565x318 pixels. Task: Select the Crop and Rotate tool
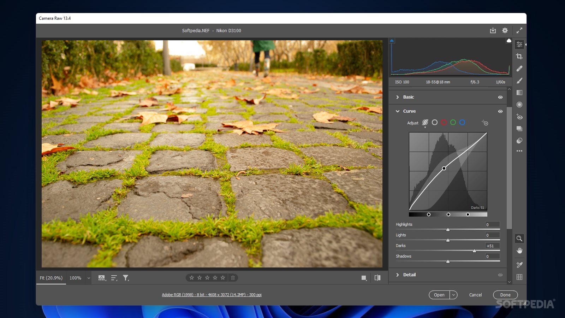pos(519,56)
